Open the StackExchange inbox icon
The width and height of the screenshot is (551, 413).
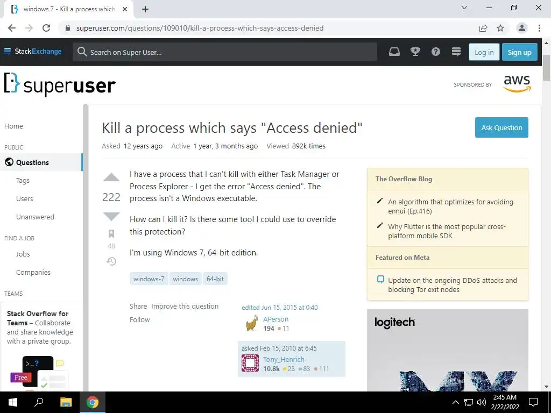(394, 52)
